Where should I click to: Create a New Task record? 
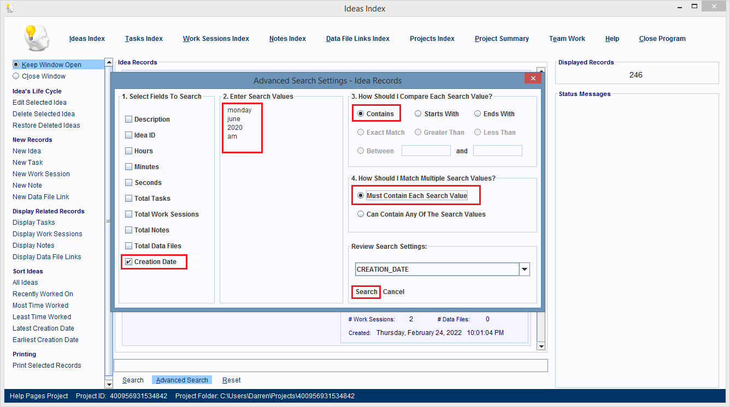click(28, 163)
